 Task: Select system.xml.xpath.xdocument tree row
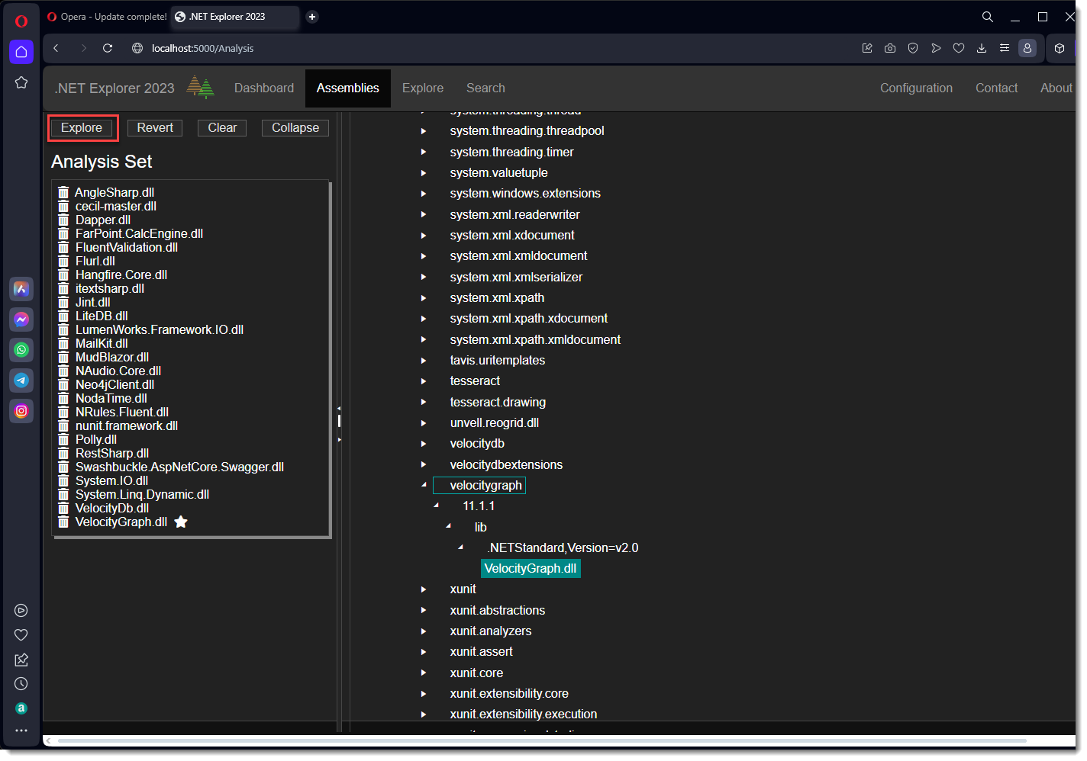[529, 318]
